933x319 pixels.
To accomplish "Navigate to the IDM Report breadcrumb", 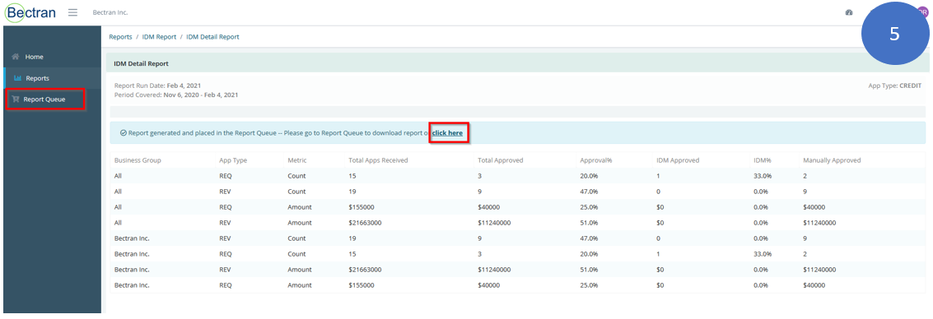I will point(159,37).
